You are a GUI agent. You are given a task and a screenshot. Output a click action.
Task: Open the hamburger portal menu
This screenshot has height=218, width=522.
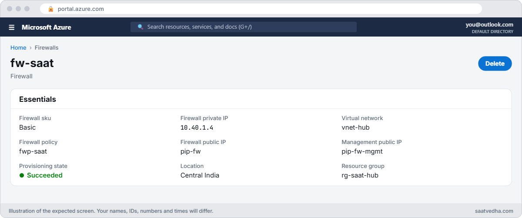click(x=12, y=27)
